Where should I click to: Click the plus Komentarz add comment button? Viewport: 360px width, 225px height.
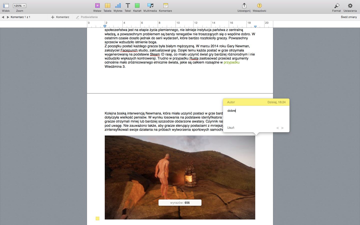pyautogui.click(x=60, y=17)
